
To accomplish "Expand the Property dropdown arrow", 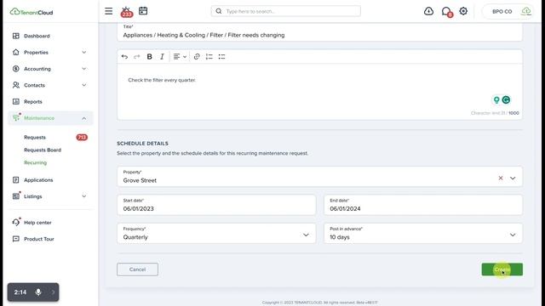I will click(513, 178).
